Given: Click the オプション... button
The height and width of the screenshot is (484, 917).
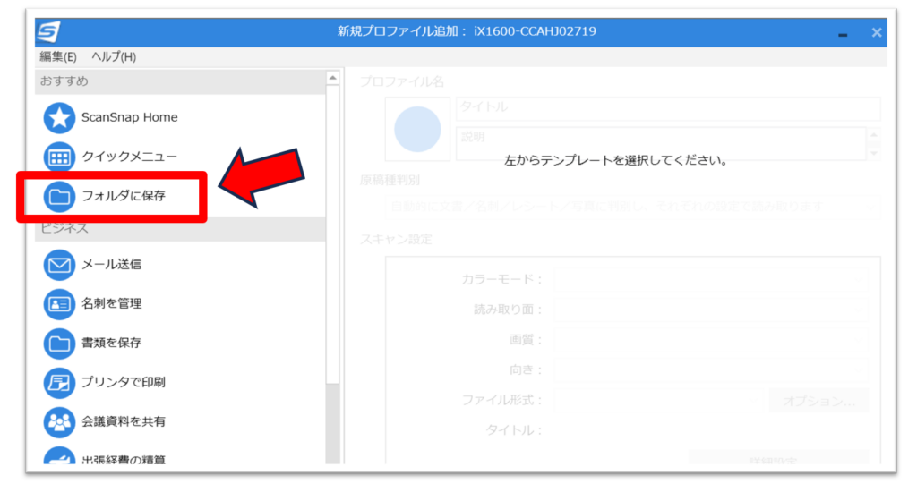Looking at the screenshot, I should [x=818, y=400].
